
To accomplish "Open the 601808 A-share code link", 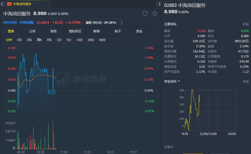I will [10, 22].
